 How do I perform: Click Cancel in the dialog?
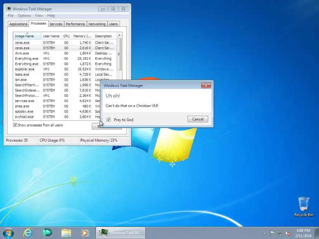(198, 119)
